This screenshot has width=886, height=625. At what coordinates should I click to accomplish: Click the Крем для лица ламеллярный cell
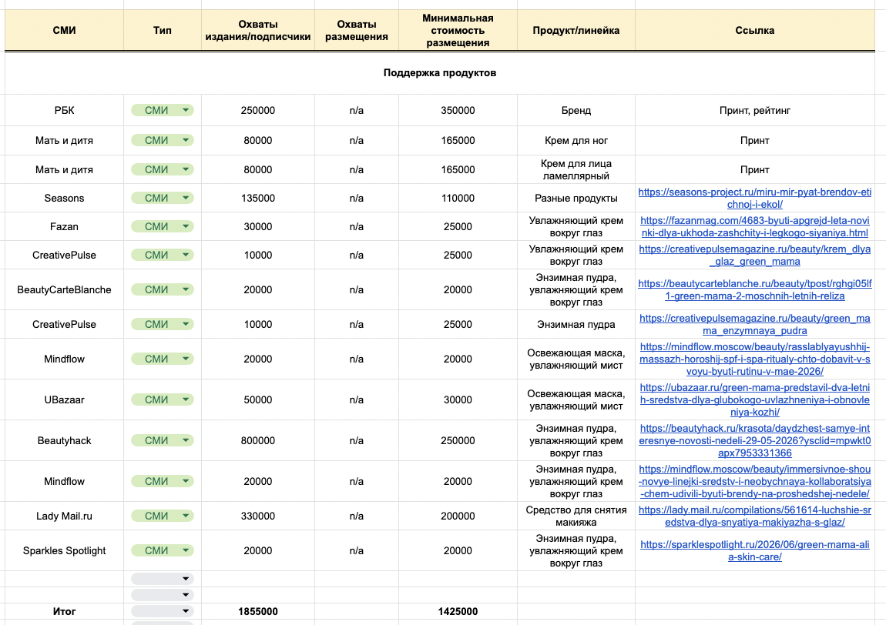click(x=576, y=169)
